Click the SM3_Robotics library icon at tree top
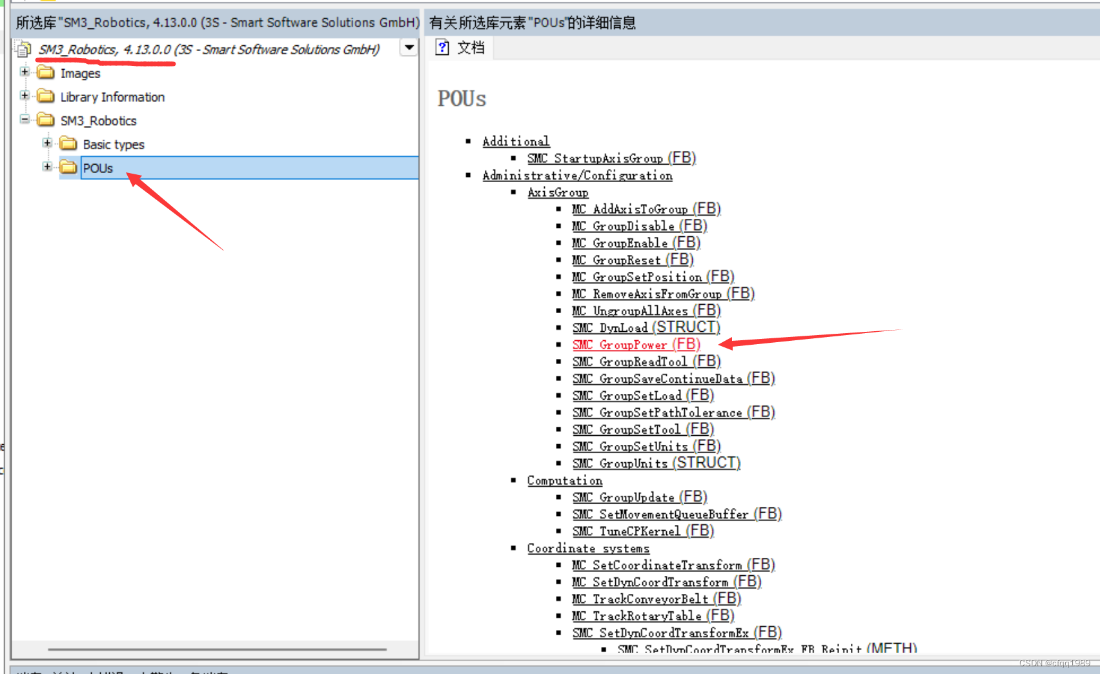The width and height of the screenshot is (1100, 674). (24, 49)
